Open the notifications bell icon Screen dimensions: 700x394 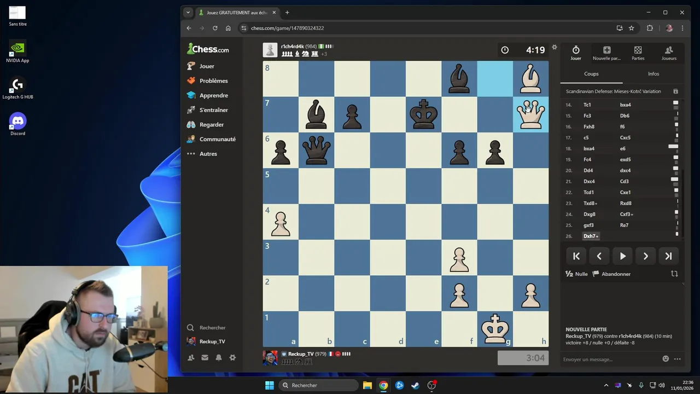click(219, 357)
